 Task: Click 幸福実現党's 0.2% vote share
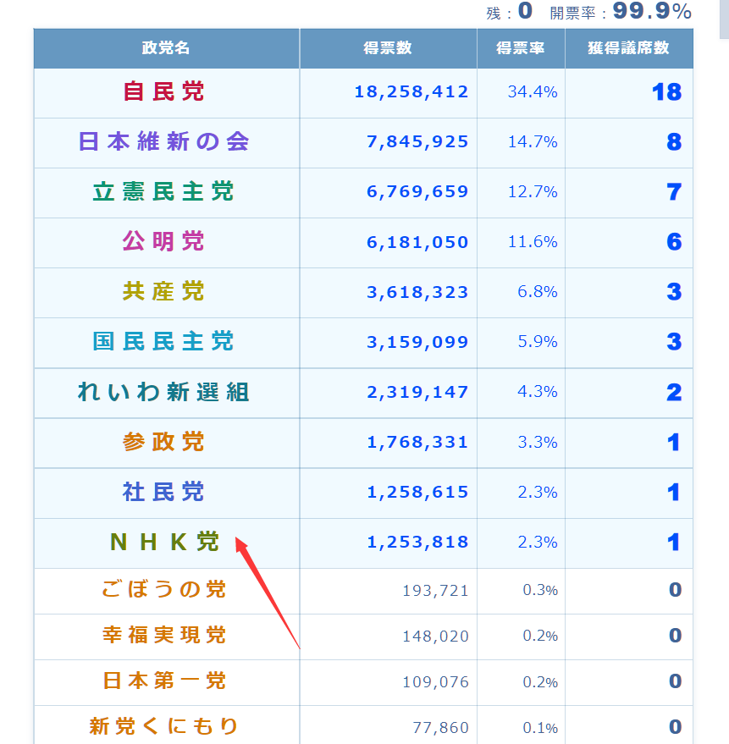[540, 636]
